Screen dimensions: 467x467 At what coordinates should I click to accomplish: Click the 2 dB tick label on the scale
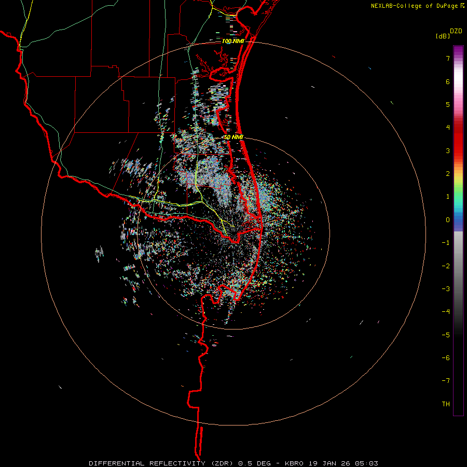[448, 174]
